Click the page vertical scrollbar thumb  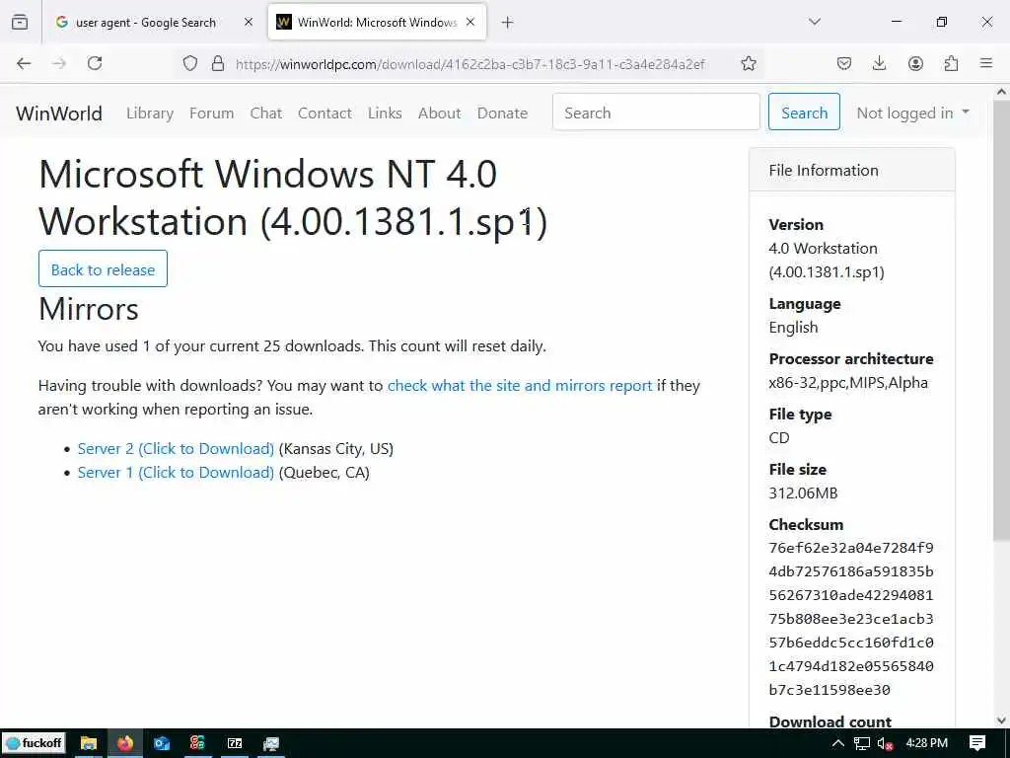[x=1001, y=319]
